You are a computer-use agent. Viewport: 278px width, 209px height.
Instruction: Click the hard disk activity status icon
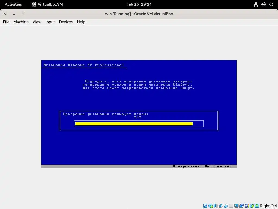pyautogui.click(x=205, y=206)
